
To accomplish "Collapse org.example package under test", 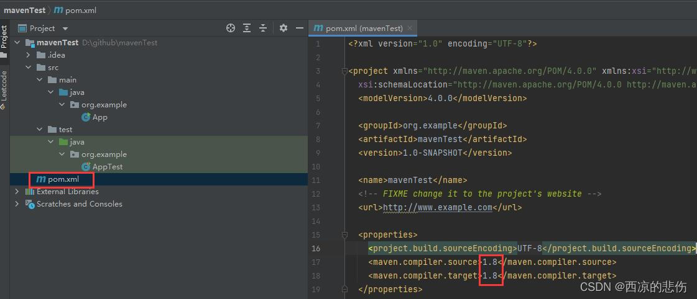I will [x=62, y=154].
